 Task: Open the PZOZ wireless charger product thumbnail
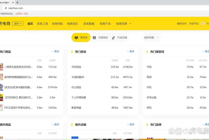[x=1, y=108]
